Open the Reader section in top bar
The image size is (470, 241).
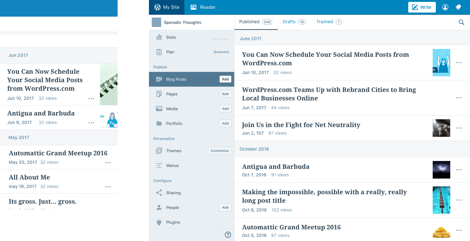tap(203, 7)
